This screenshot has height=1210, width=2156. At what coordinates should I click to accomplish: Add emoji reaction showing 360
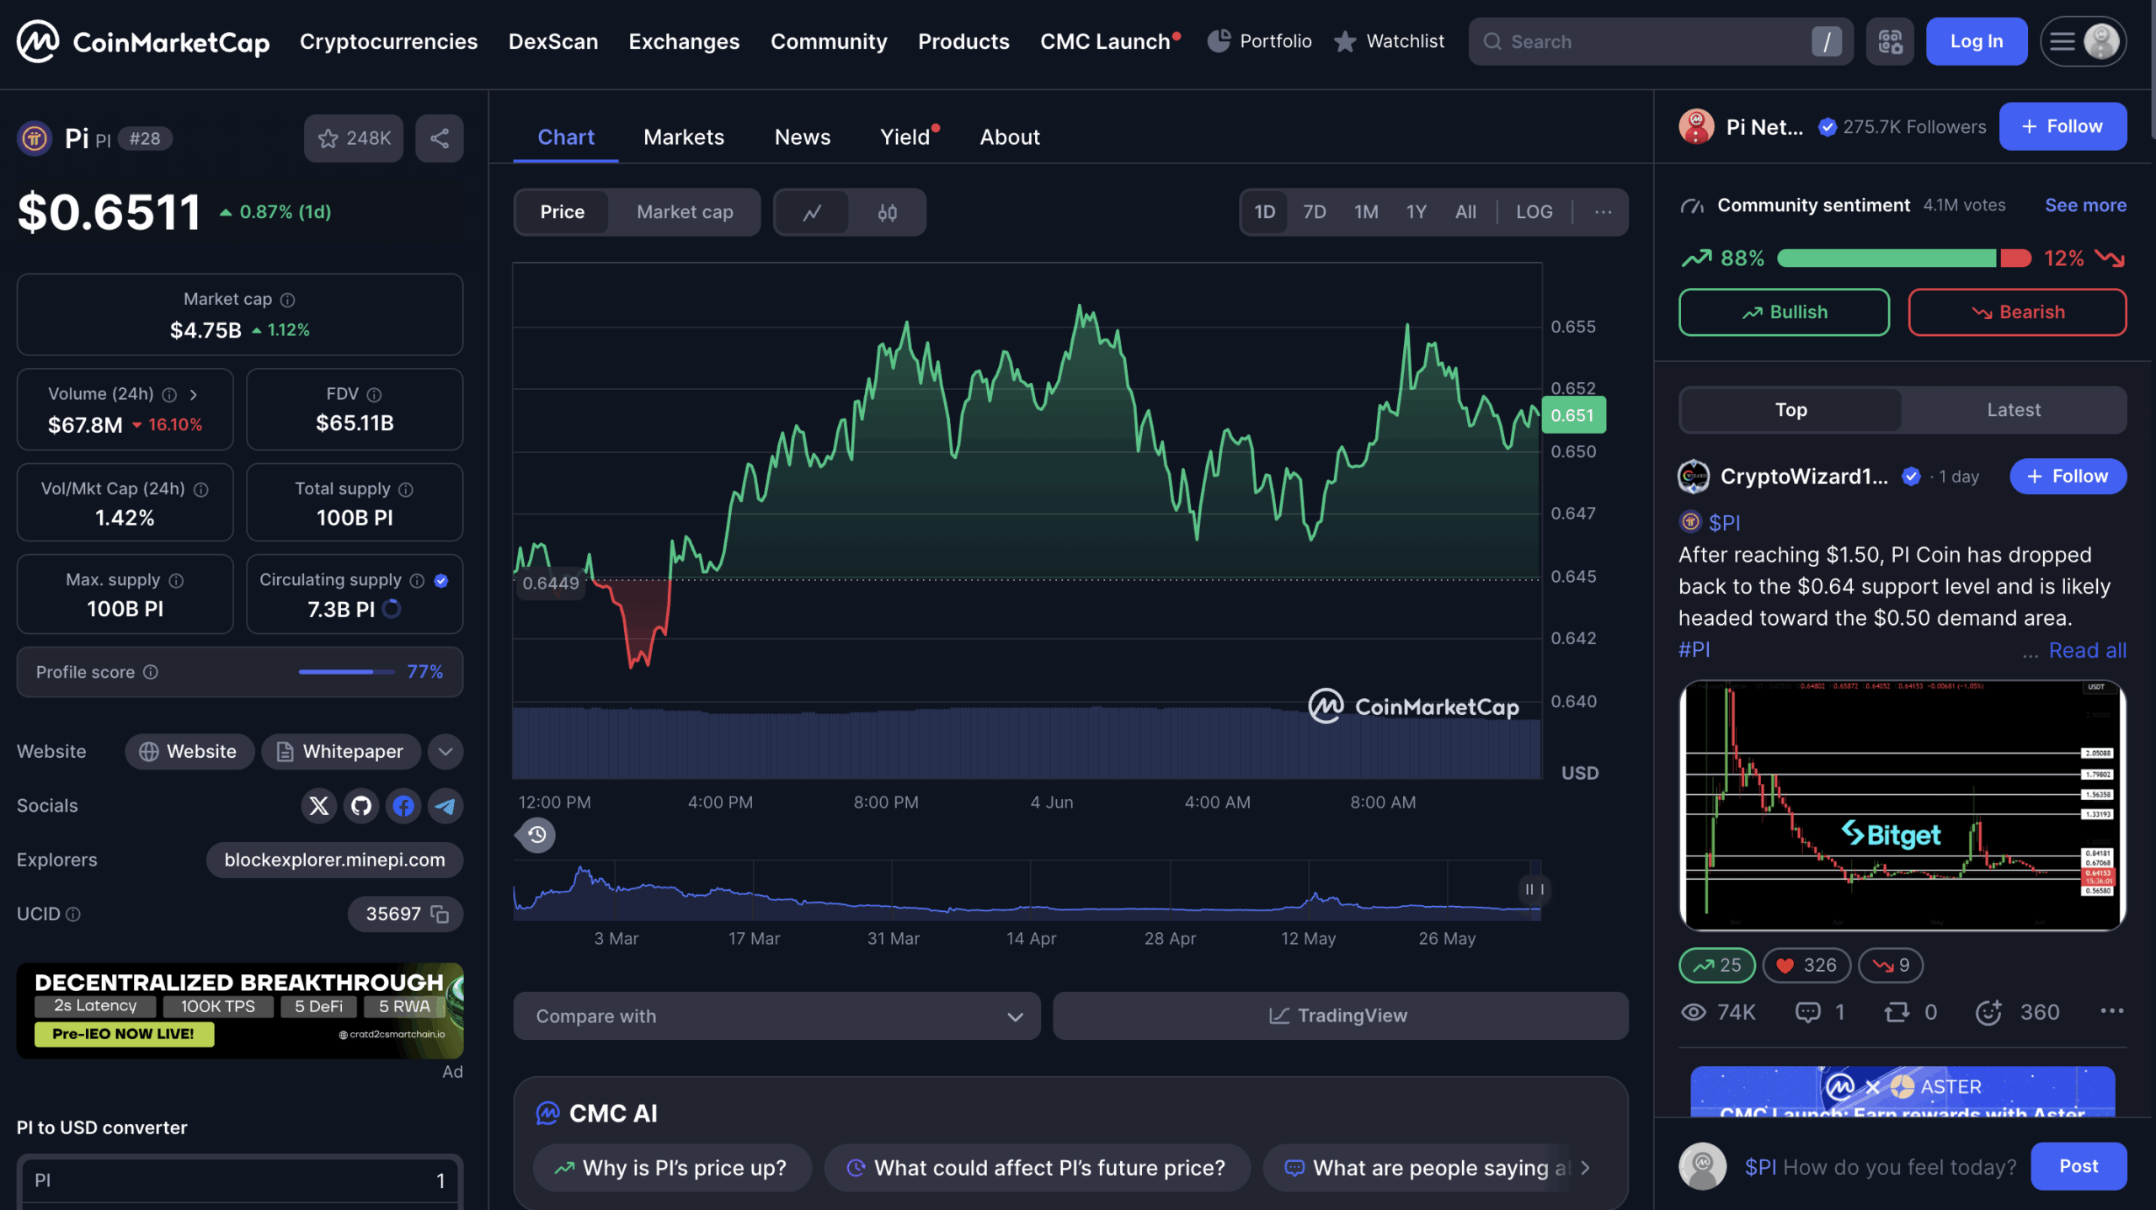[1988, 1012]
